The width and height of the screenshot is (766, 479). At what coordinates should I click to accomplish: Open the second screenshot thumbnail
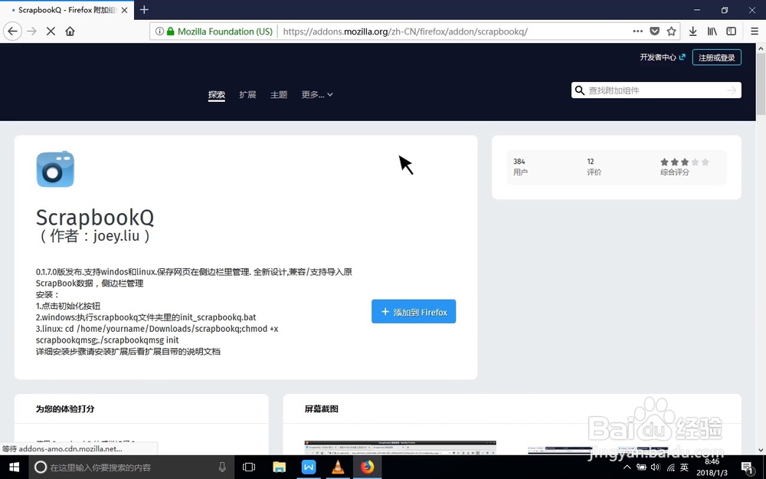point(561,450)
